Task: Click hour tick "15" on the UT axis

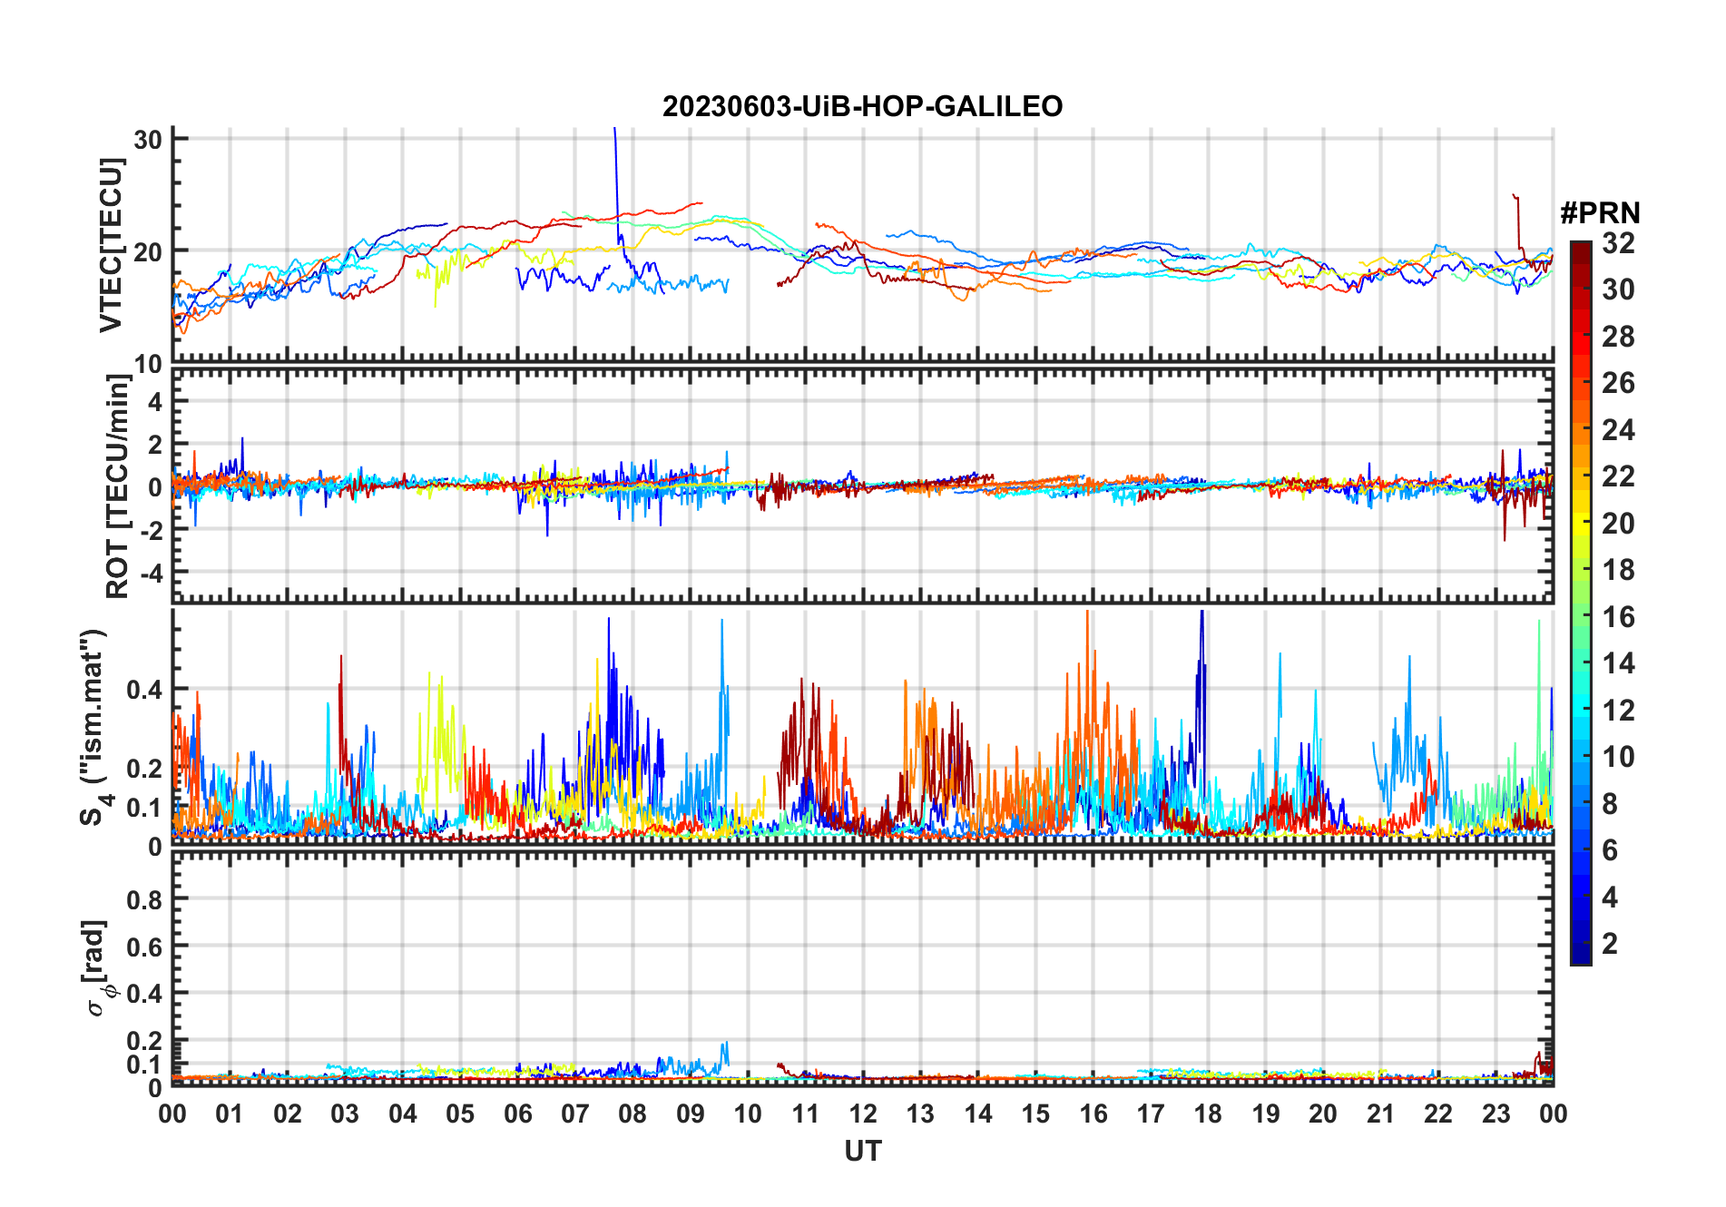Action: pyautogui.click(x=1035, y=1114)
